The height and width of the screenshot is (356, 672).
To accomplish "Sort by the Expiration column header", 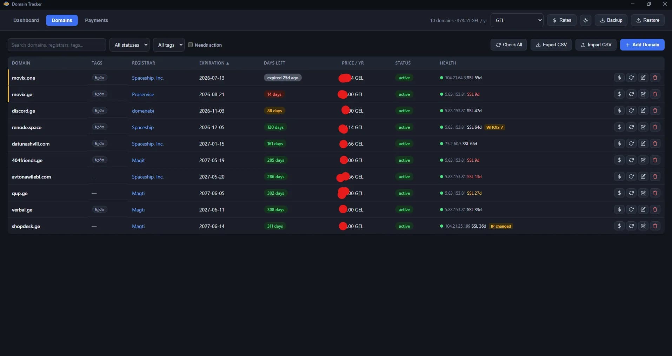I will [x=214, y=63].
